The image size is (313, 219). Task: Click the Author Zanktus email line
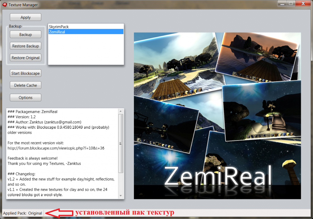pos(45,122)
